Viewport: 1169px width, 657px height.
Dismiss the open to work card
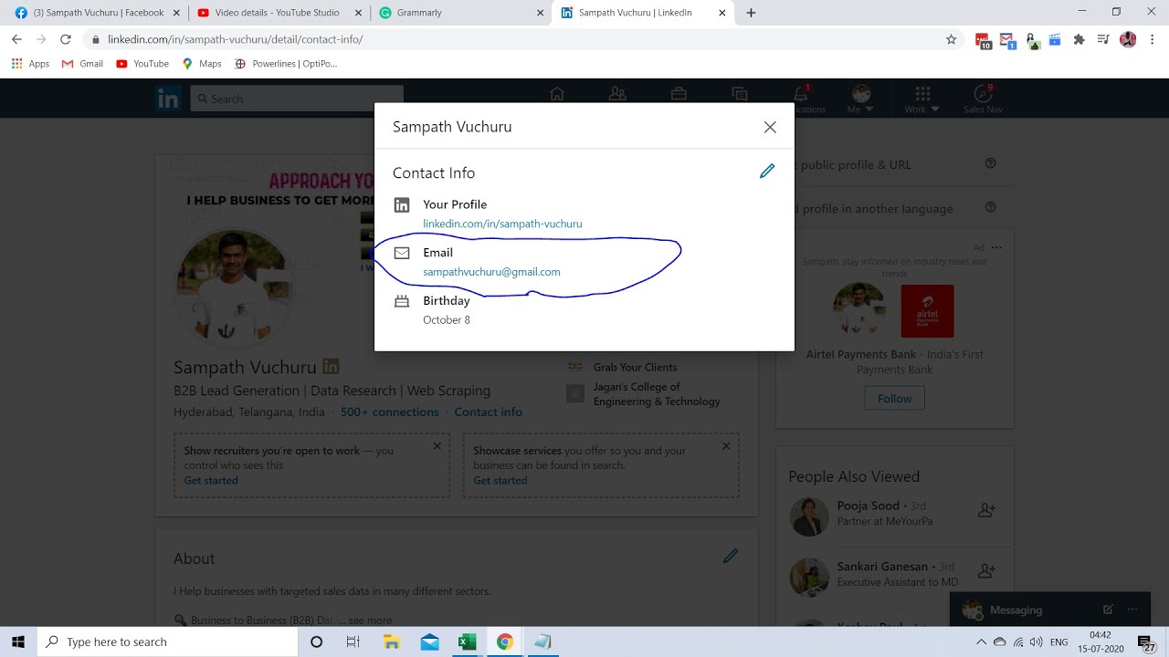(x=437, y=446)
